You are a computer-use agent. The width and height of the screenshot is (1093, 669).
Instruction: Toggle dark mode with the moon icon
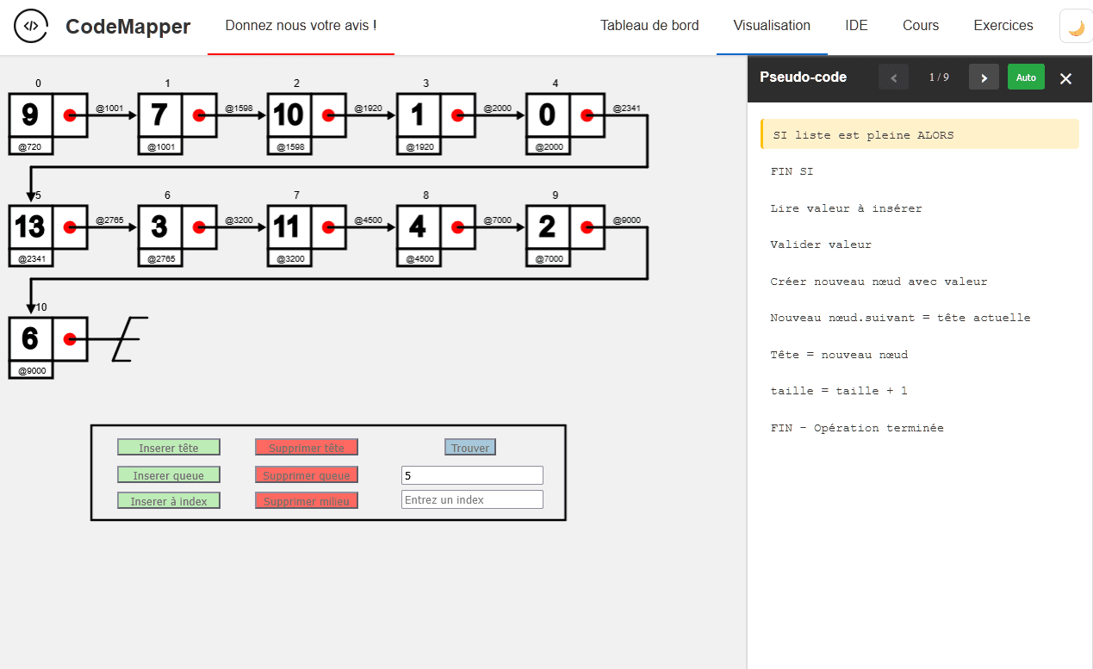[1076, 27]
